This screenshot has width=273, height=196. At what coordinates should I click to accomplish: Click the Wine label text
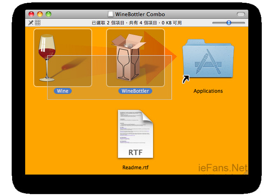[x=63, y=91]
